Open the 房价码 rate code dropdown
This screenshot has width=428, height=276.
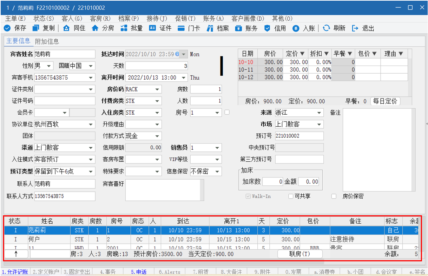(158, 89)
